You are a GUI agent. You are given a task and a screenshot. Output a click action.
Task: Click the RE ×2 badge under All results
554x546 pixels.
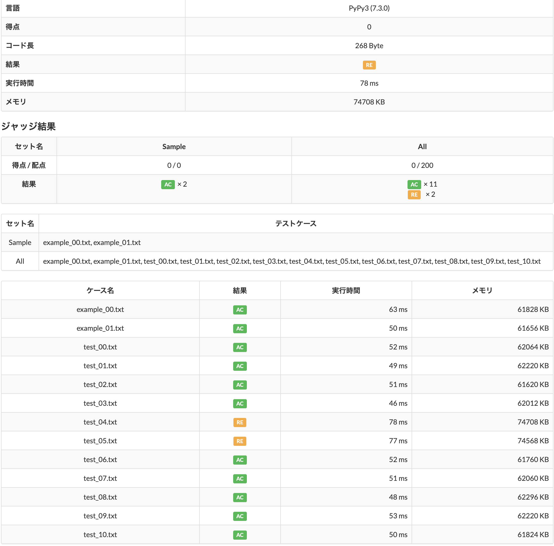click(x=414, y=195)
